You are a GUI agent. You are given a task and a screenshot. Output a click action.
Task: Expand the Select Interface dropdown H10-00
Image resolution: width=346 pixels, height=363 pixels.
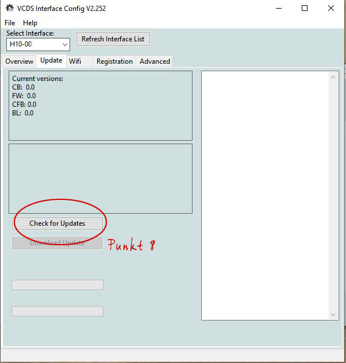click(x=38, y=44)
